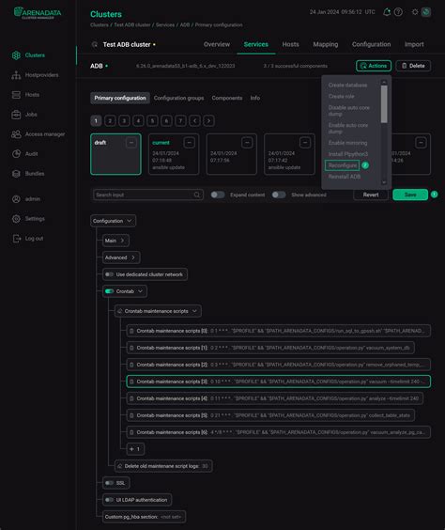Collapse Crontab maintenance scripts list
Screen dimensions: 445x530
(194, 311)
